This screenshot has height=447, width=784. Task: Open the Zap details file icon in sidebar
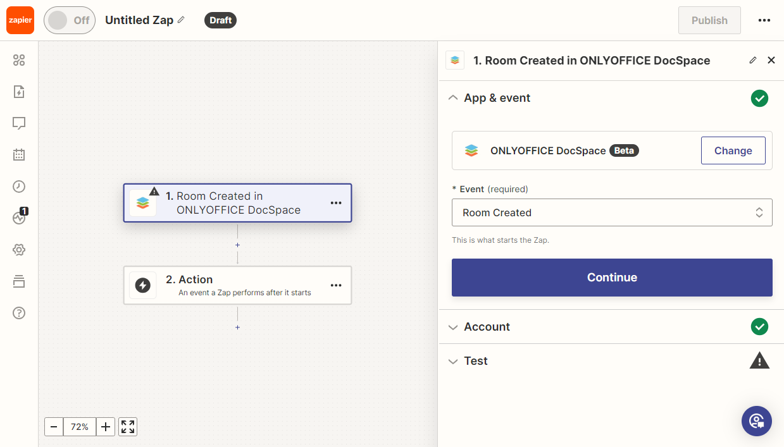point(19,92)
